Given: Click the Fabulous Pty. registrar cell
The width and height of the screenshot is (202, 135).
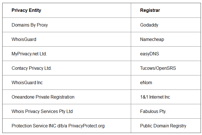Looking at the screenshot, I should 153,112.
